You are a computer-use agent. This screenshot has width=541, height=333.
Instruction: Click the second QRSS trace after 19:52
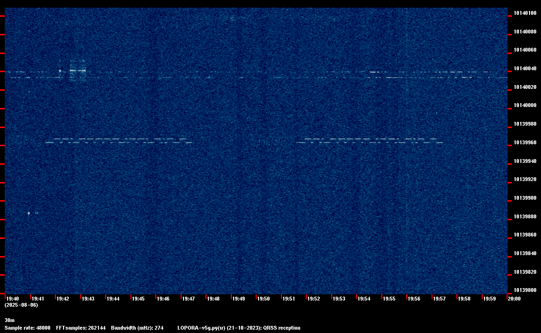click(x=370, y=141)
